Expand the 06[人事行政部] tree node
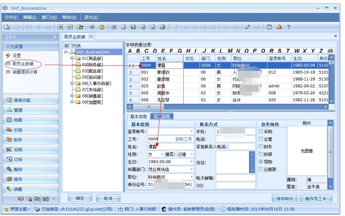This screenshot has height=216, width=345. (72, 83)
